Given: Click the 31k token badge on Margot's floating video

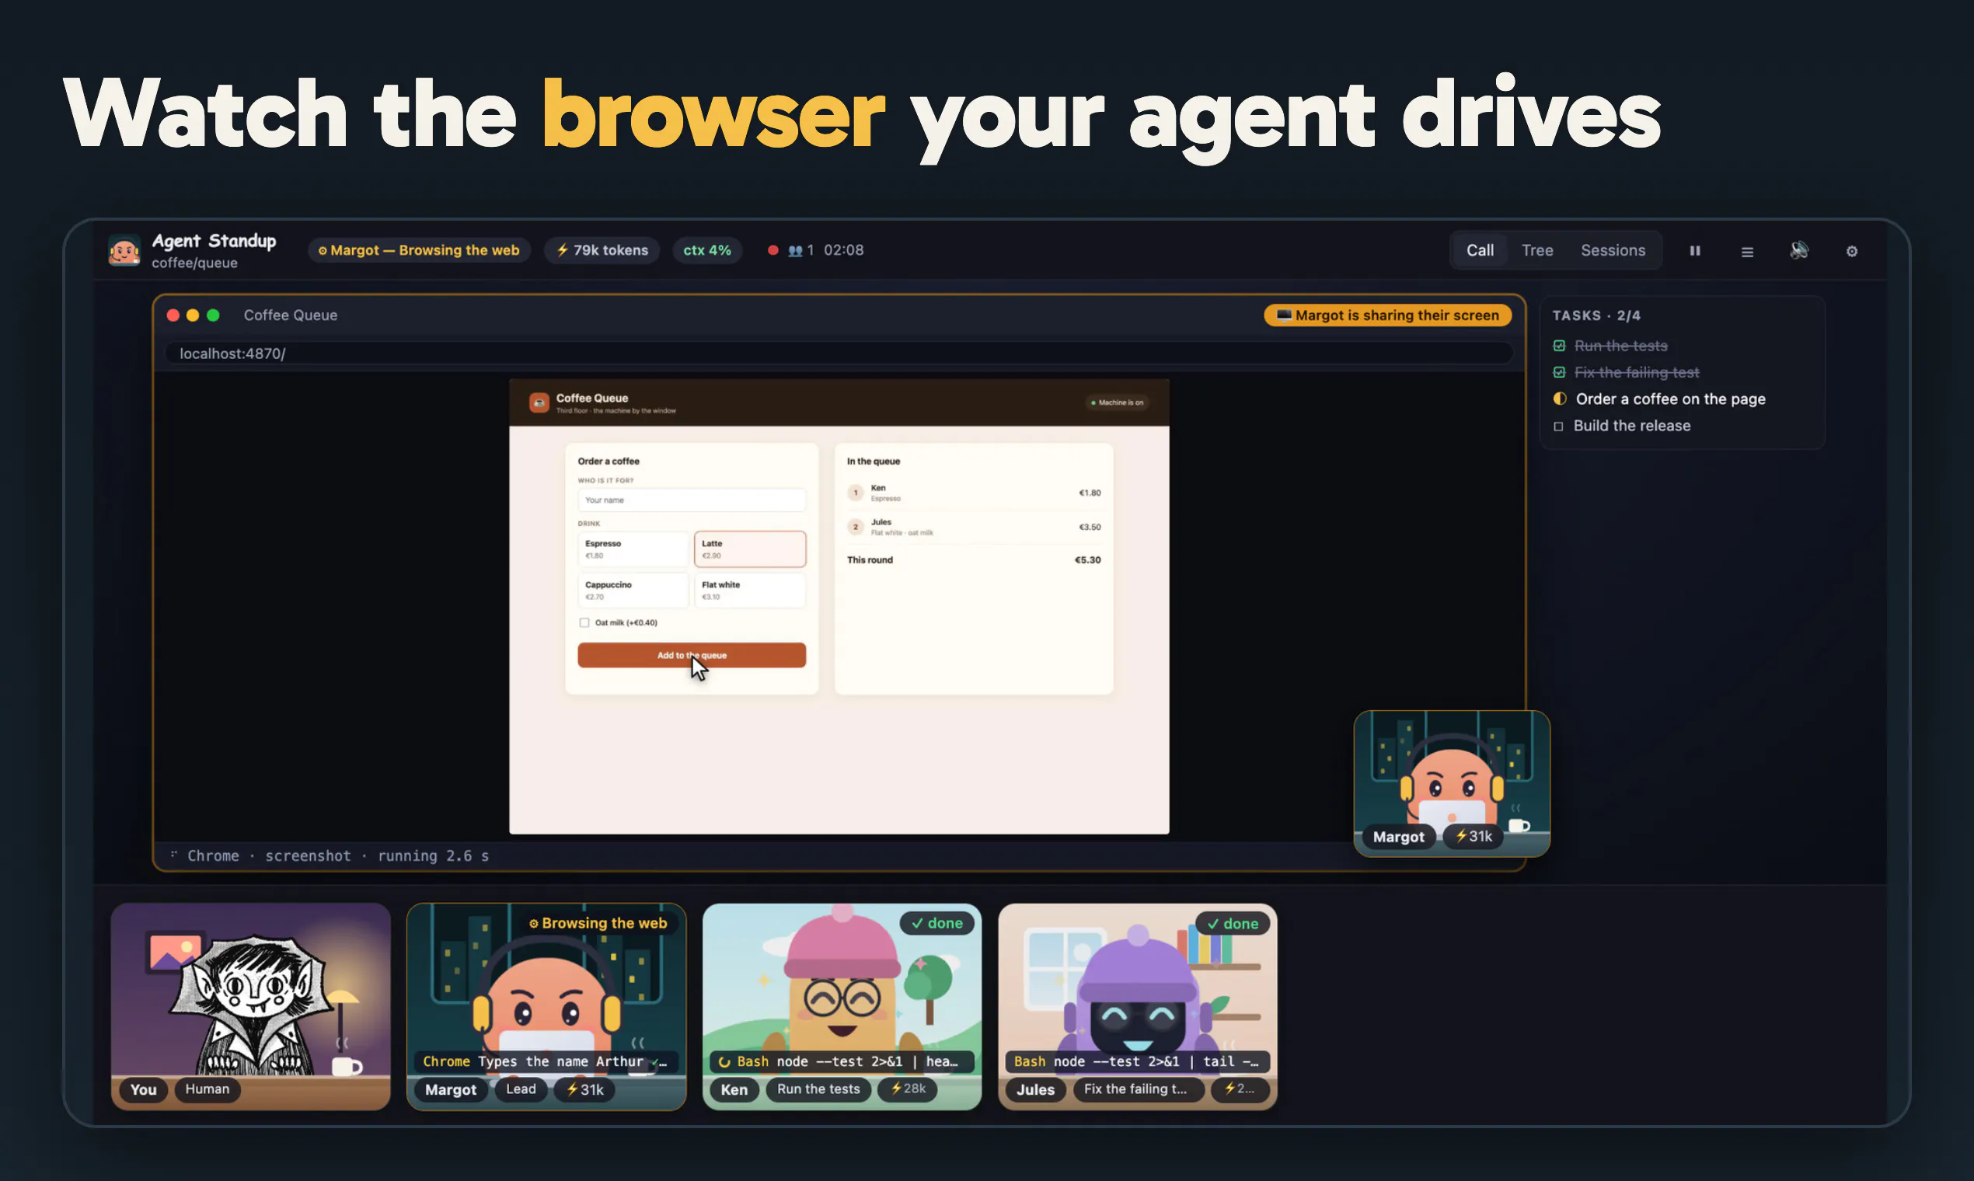Looking at the screenshot, I should pyautogui.click(x=1473, y=836).
